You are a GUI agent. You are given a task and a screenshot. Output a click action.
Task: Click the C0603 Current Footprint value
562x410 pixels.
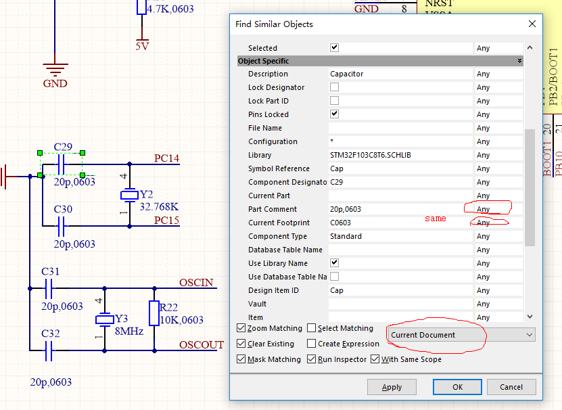click(x=400, y=223)
